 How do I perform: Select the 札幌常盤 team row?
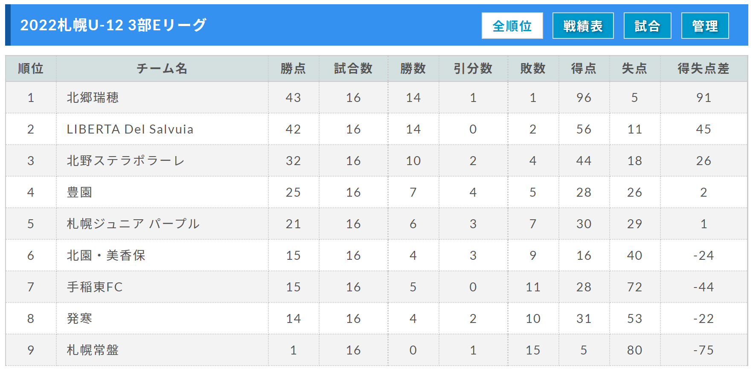[x=376, y=350]
